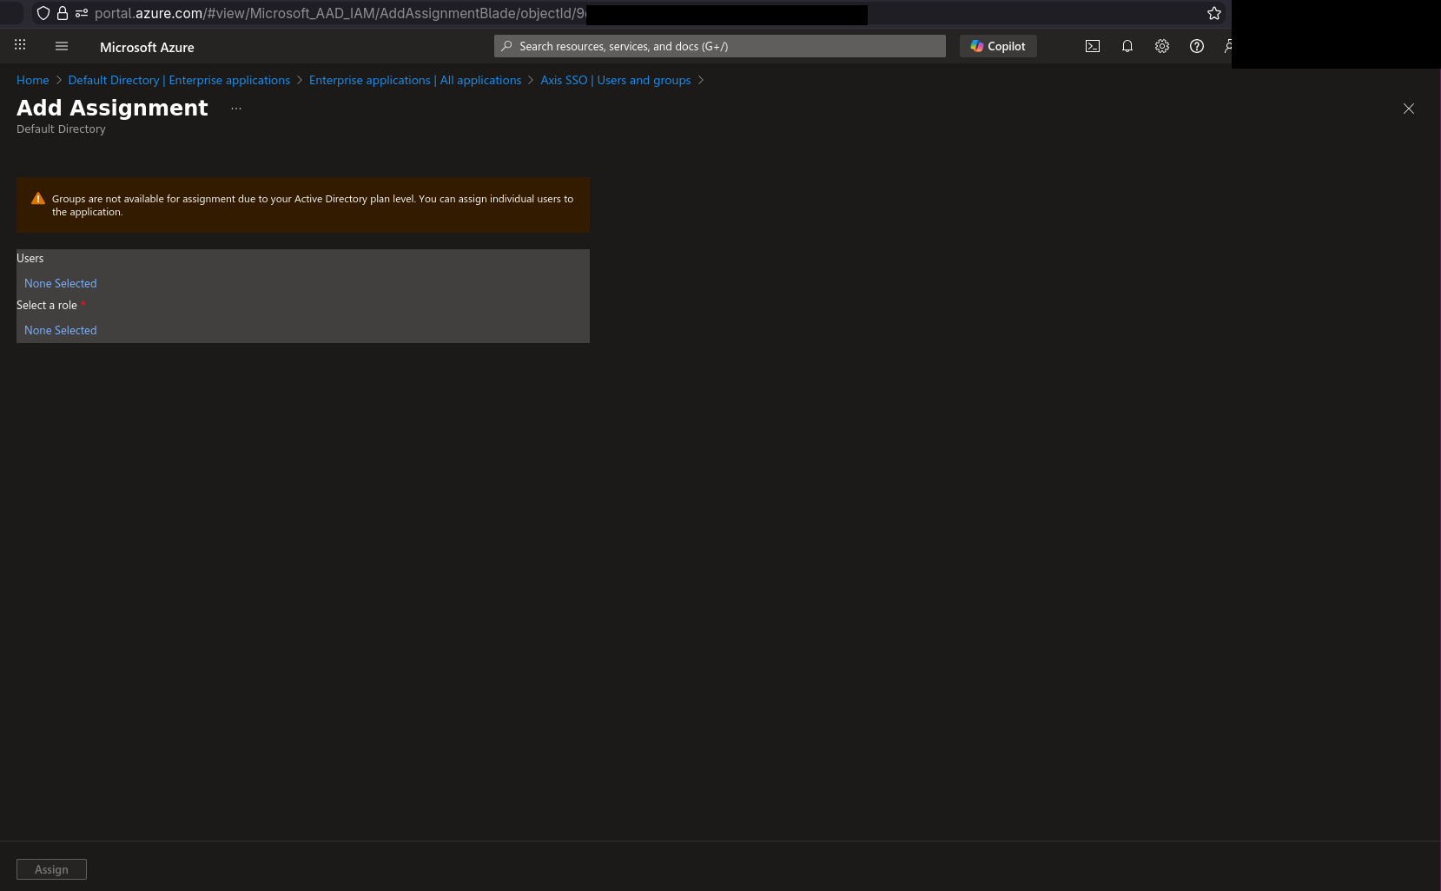The height and width of the screenshot is (891, 1441).
Task: Open the Azure app launcher grid
Action: tap(19, 45)
